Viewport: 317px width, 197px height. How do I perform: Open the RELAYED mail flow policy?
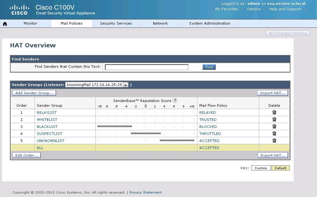[207, 113]
